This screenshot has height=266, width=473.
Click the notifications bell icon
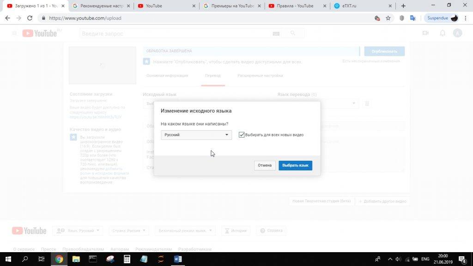pyautogui.click(x=442, y=33)
